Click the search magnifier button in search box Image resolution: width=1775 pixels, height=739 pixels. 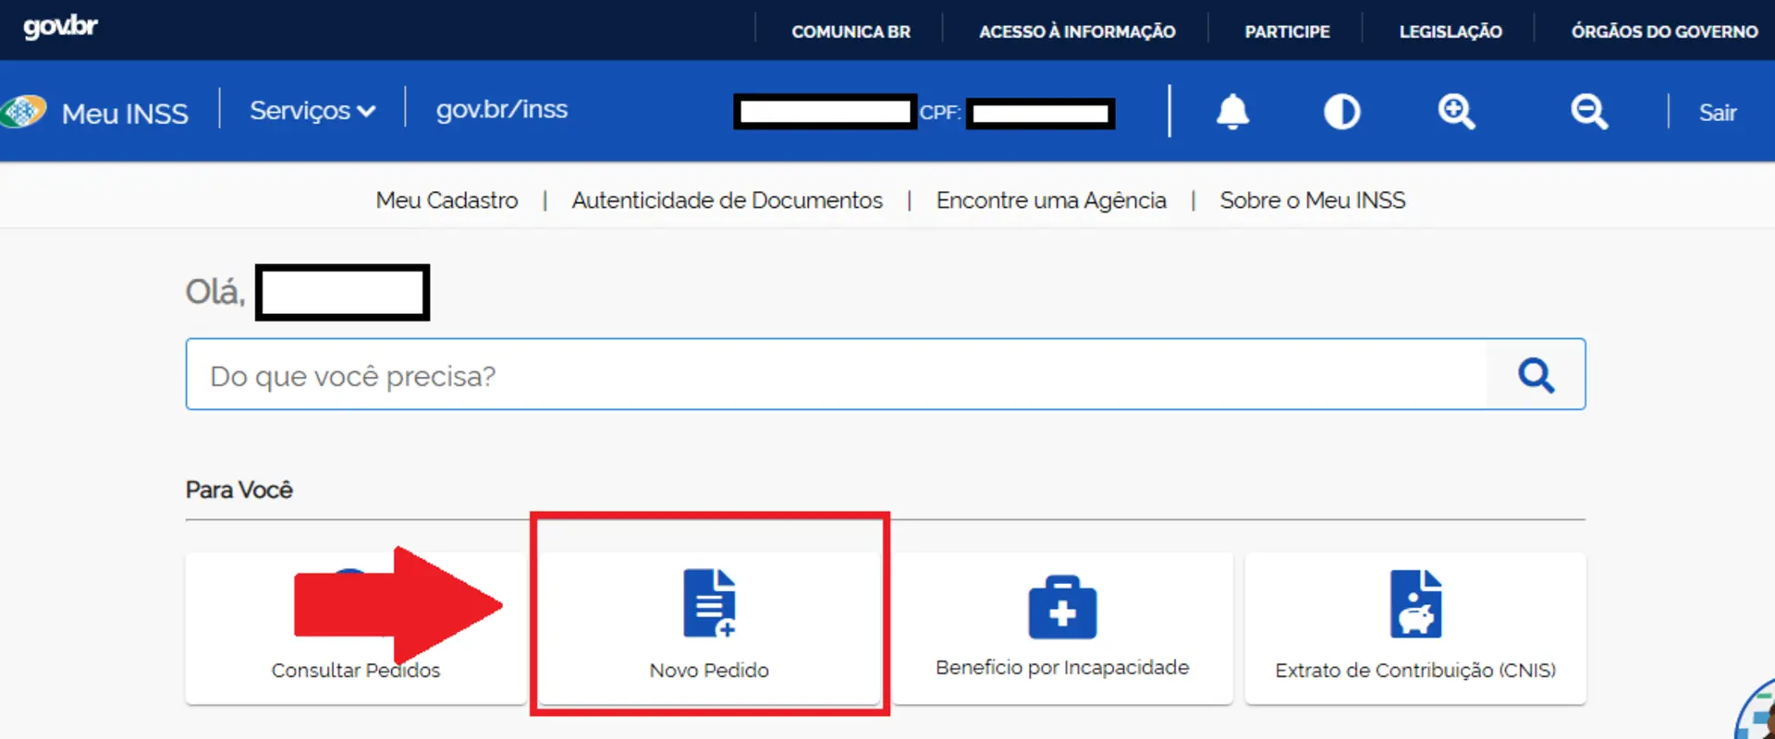pyautogui.click(x=1536, y=375)
